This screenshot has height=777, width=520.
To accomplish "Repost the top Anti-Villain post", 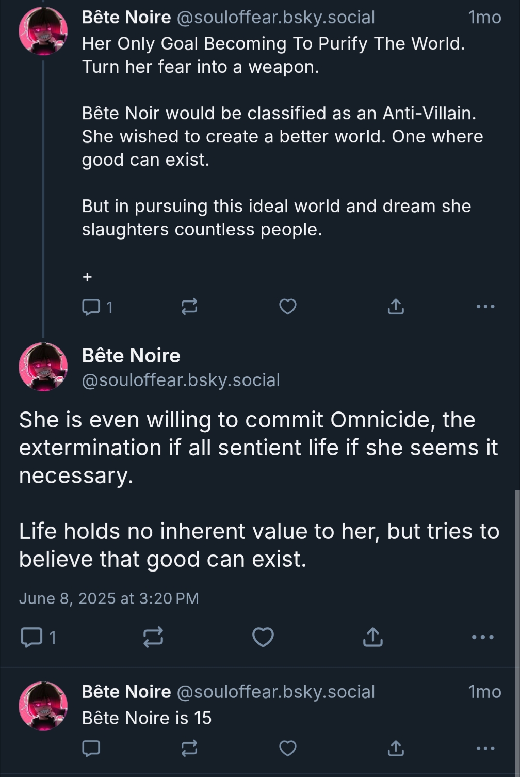I will point(189,307).
